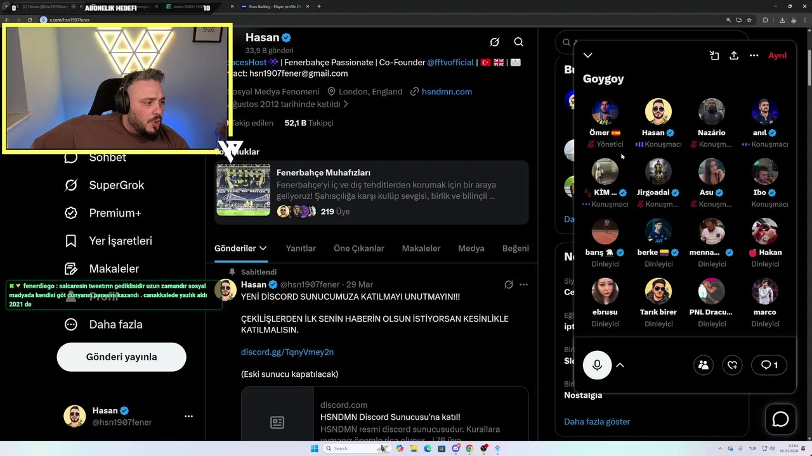Switch to the Makaleler tab

[421, 248]
